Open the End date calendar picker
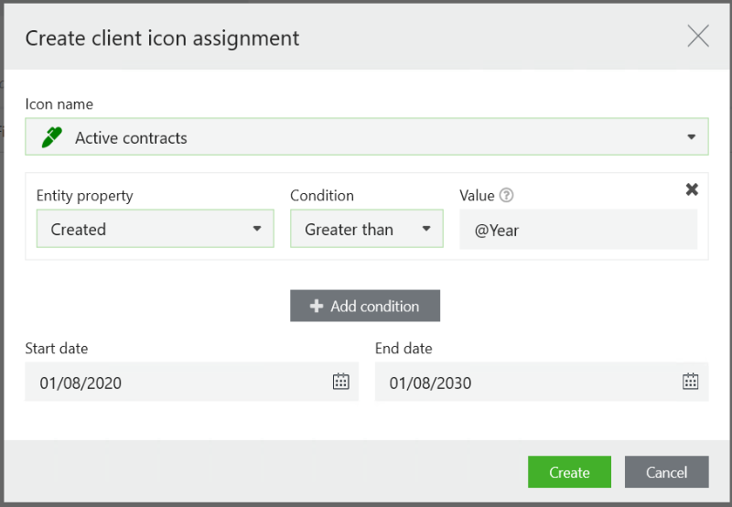732x507 pixels. point(691,382)
